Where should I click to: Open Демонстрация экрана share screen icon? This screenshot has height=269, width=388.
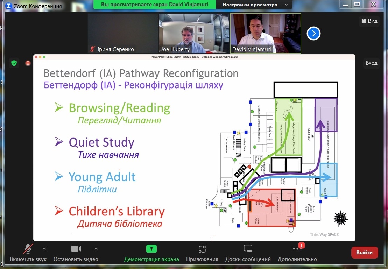tap(151, 249)
